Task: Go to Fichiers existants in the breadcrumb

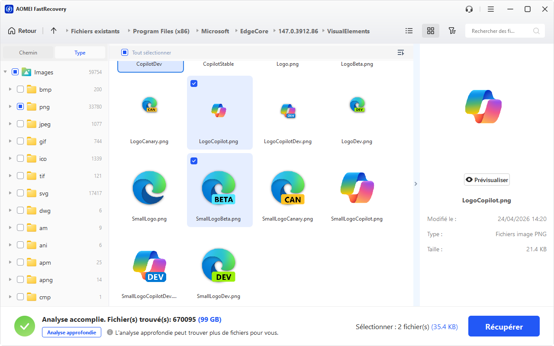Action: pos(95,31)
